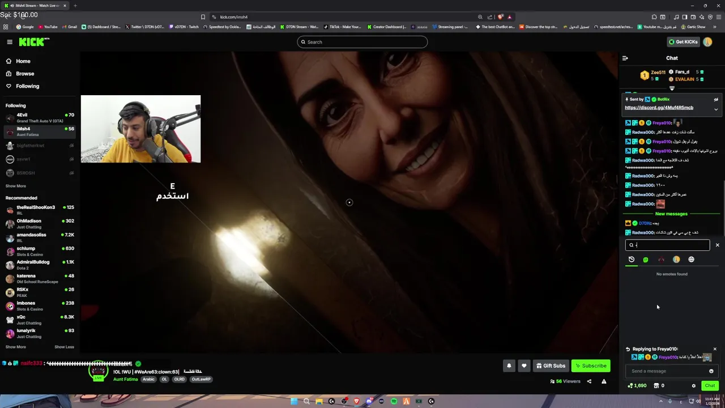Click the emote search field
Image resolution: width=725 pixels, height=408 pixels.
(x=667, y=245)
